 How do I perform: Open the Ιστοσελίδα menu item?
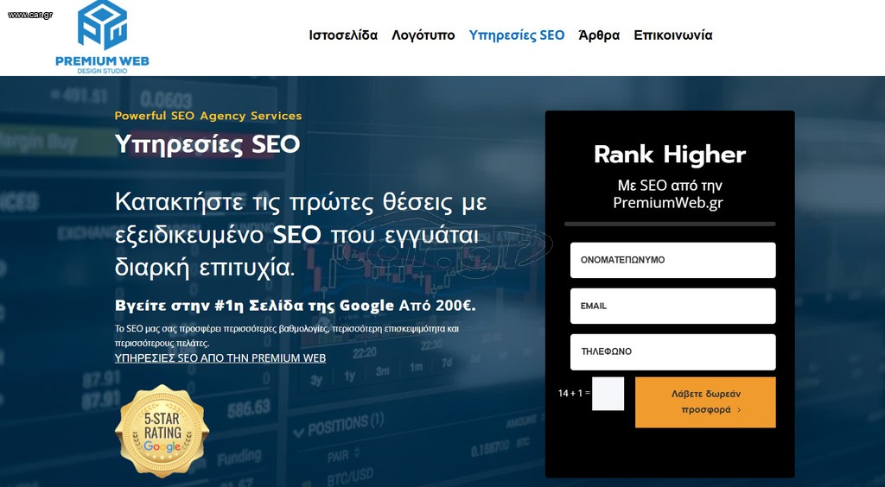(343, 35)
